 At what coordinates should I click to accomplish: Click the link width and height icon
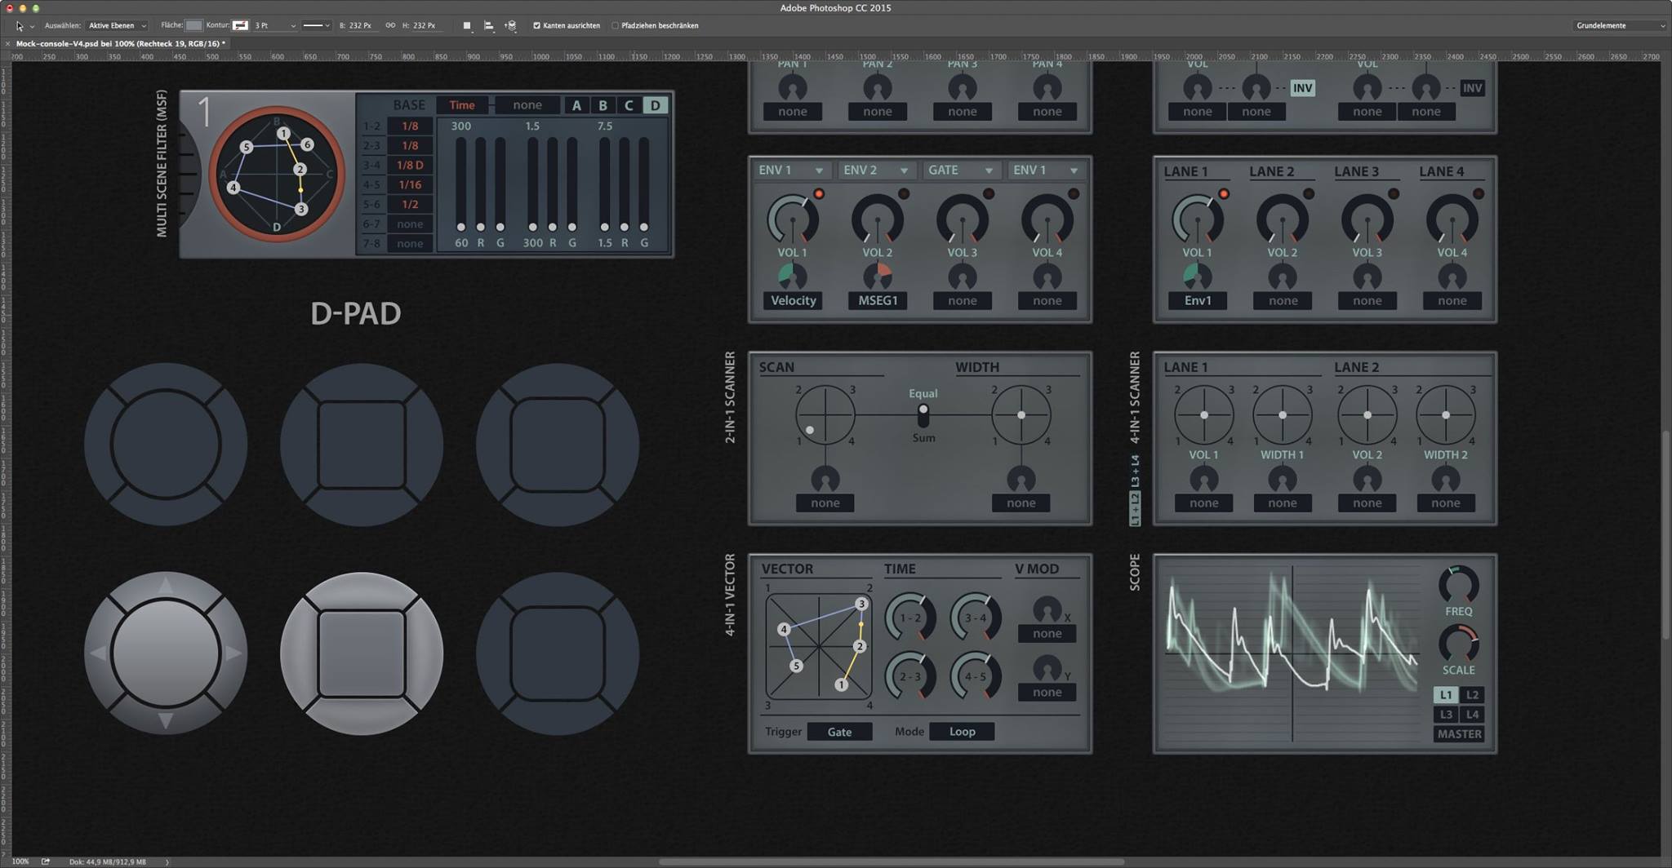pos(390,26)
